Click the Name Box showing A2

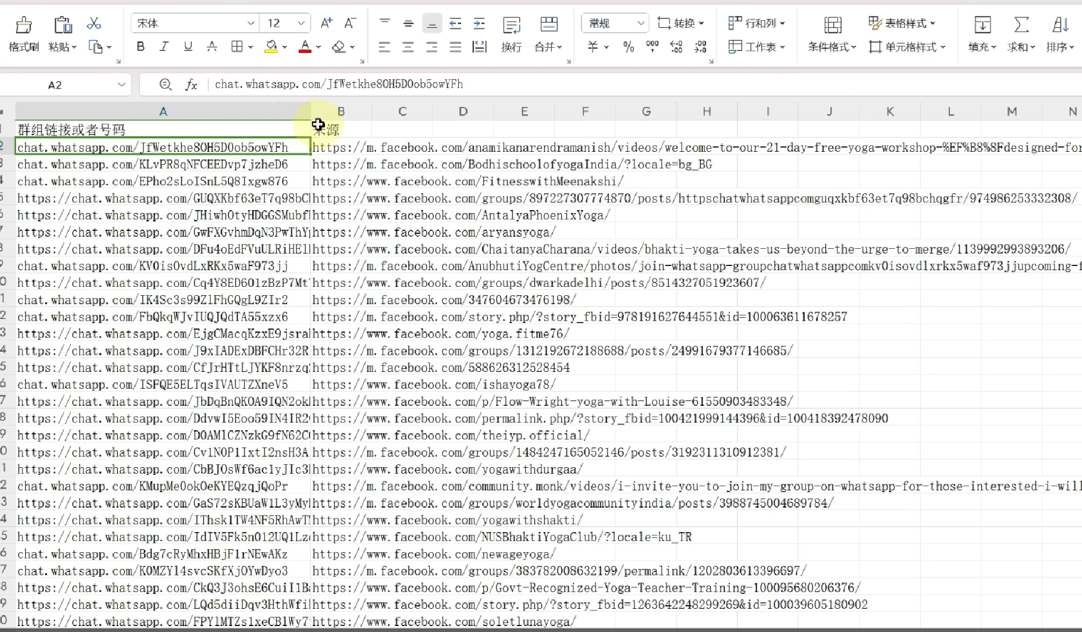tap(55, 85)
